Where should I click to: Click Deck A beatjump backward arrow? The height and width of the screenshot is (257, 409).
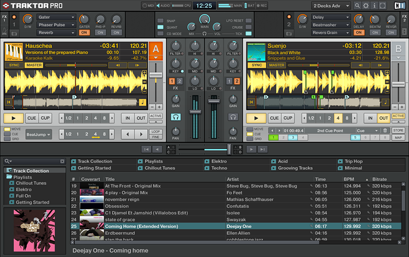tap(128, 134)
